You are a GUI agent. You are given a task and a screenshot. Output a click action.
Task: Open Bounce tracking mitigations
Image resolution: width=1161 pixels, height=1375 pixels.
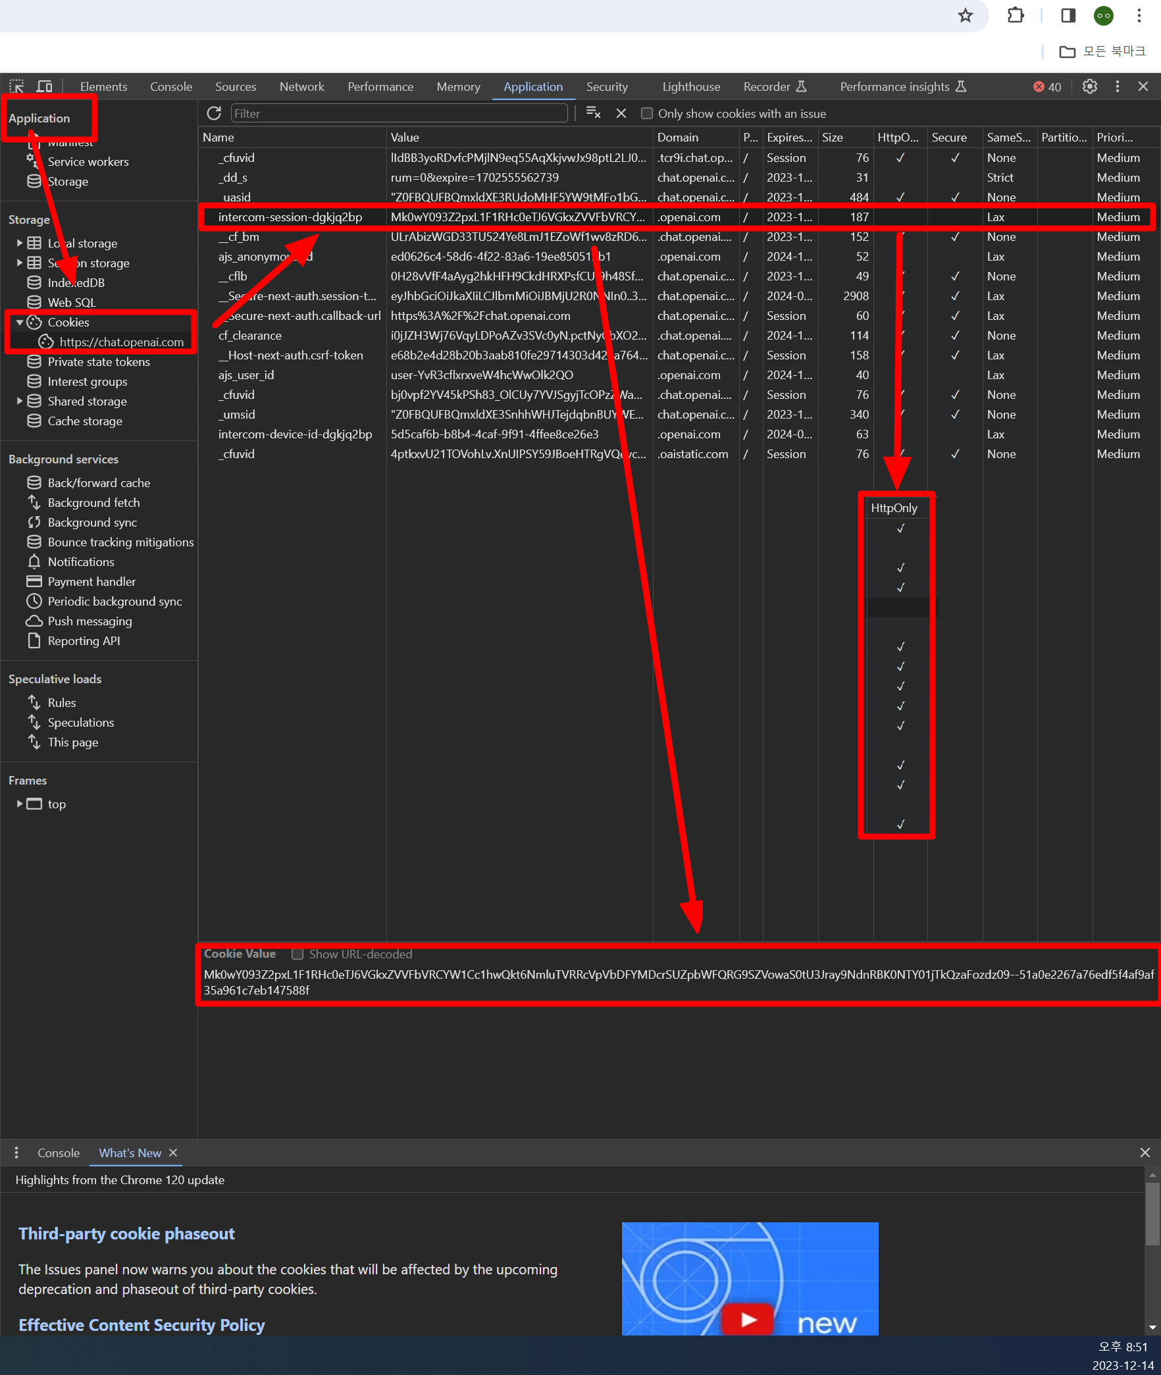tap(120, 542)
